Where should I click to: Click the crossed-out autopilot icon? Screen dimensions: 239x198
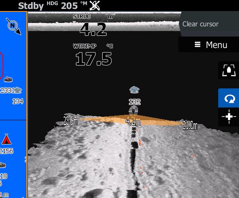pos(95,6)
